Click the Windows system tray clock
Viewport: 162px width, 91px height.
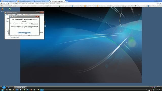(159, 90)
